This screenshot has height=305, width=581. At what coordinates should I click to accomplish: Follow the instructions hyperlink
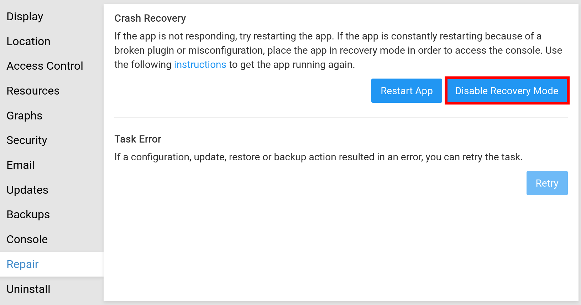[200, 65]
